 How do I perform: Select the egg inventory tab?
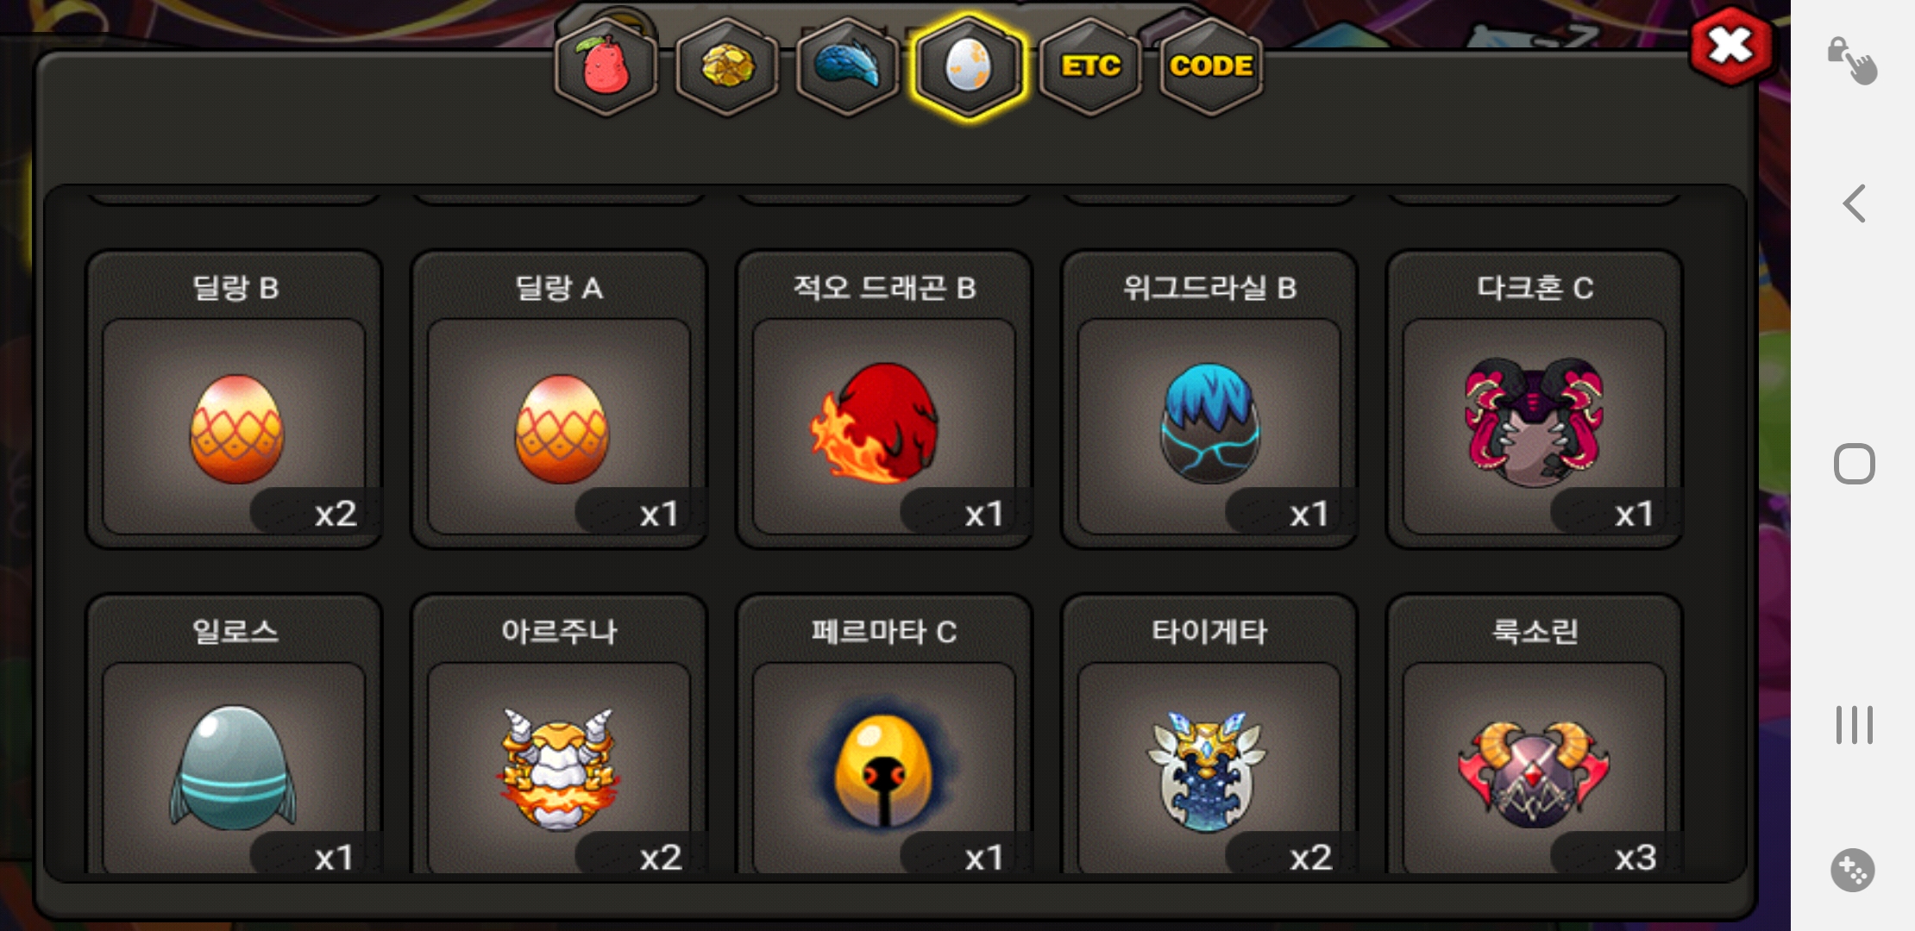pyautogui.click(x=969, y=66)
